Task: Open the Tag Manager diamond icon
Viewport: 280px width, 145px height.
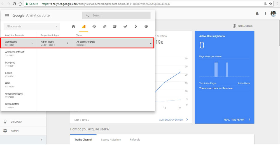Action: coord(94,26)
